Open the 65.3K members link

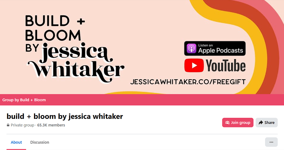[x=51, y=125]
